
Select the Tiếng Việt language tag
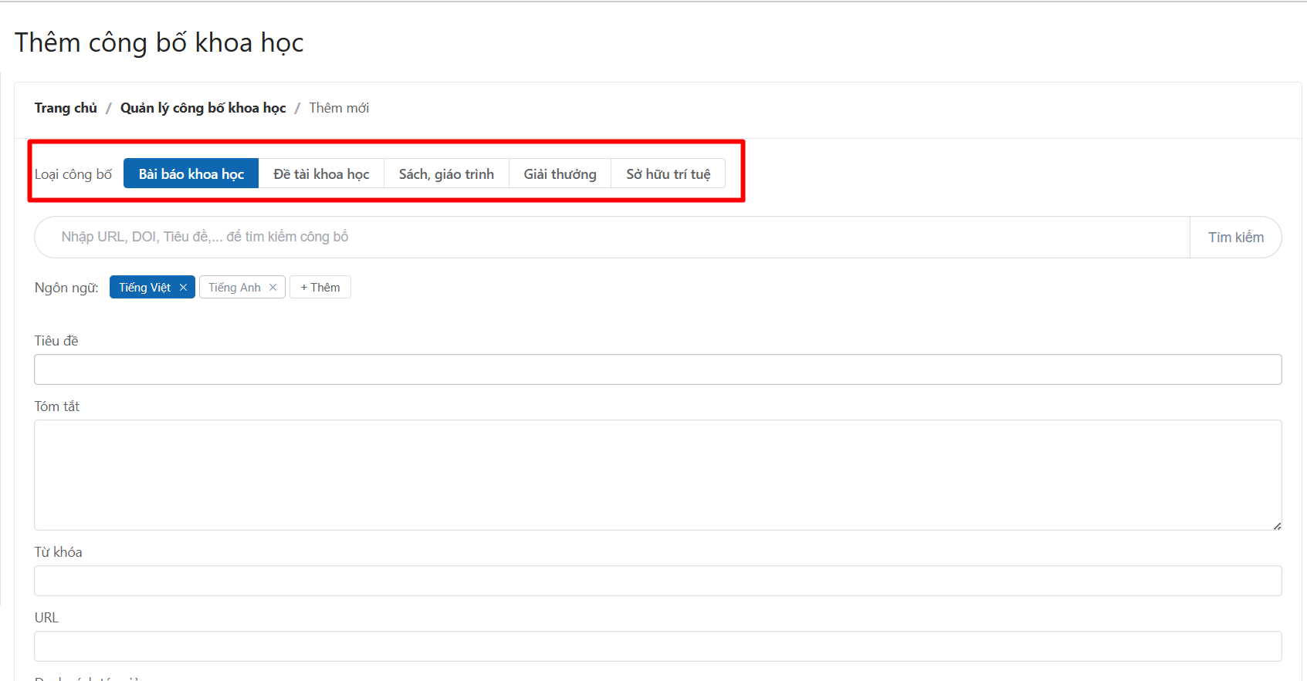click(x=144, y=288)
